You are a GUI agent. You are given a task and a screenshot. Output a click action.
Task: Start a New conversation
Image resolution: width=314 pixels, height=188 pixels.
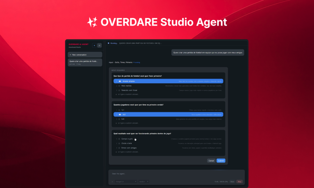coord(85,55)
